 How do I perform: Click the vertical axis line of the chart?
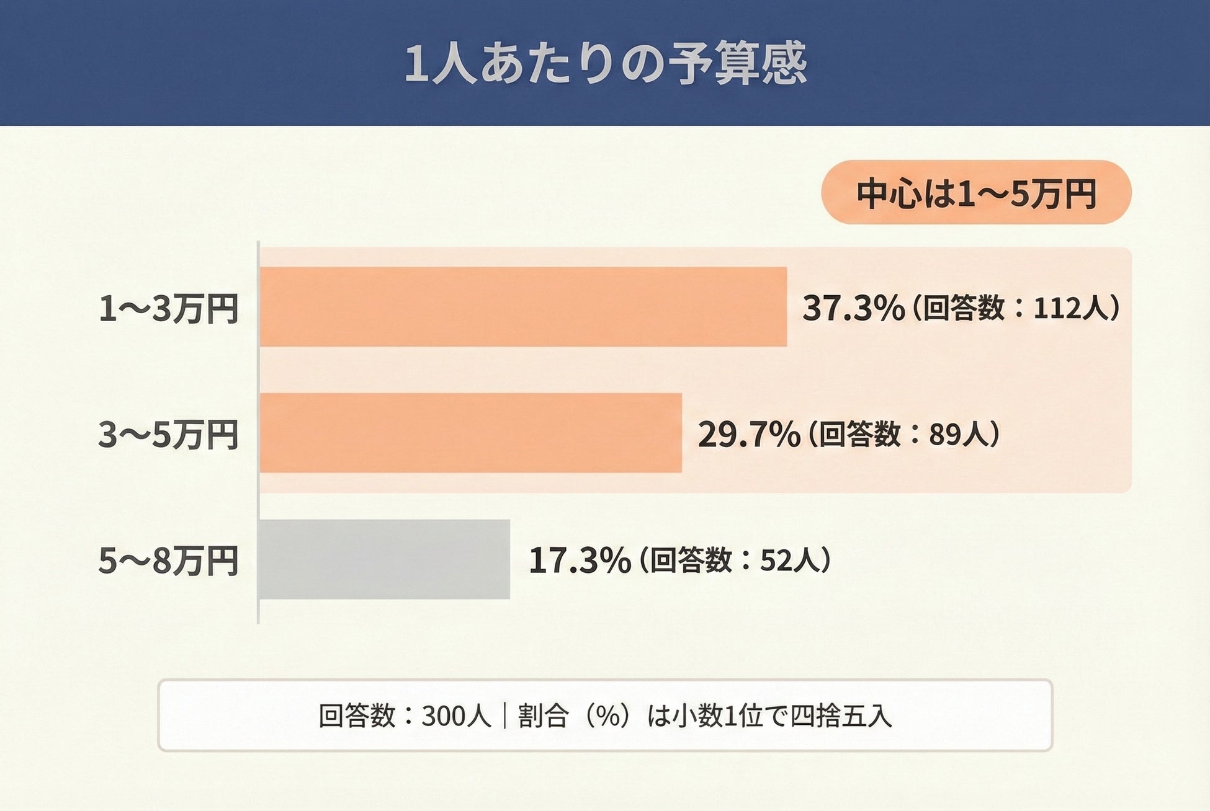coord(258,434)
